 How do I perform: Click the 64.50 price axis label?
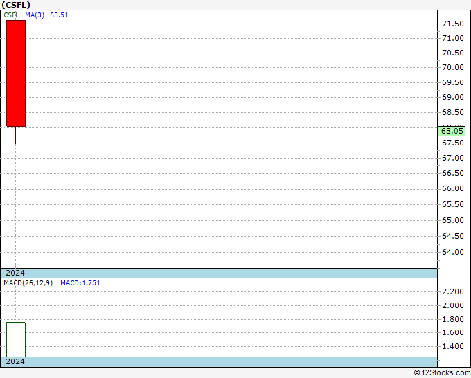pyautogui.click(x=453, y=236)
